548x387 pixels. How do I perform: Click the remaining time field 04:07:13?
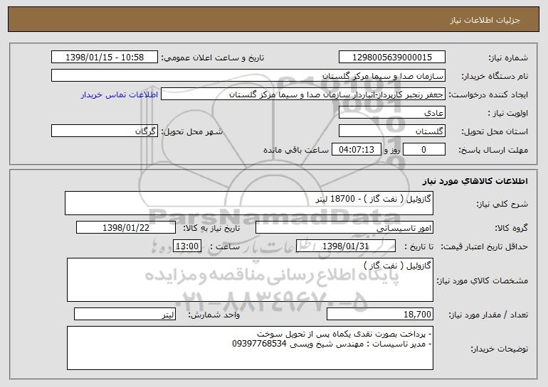tap(356, 150)
